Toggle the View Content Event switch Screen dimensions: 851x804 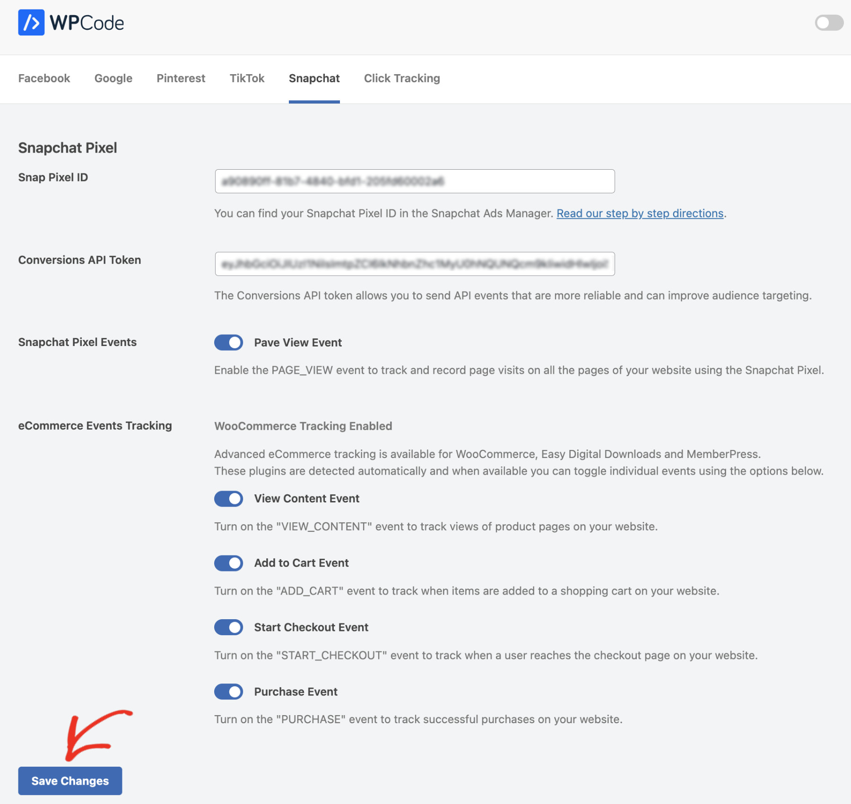point(229,499)
